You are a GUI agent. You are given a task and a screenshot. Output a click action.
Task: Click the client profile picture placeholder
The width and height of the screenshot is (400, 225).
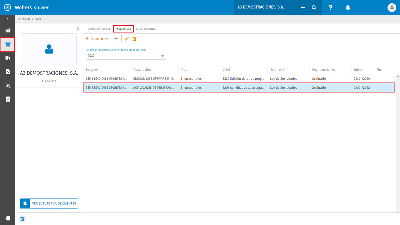pos(49,49)
